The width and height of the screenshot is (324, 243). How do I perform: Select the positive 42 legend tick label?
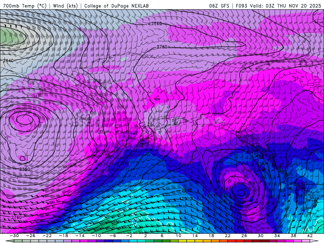coord(310,236)
